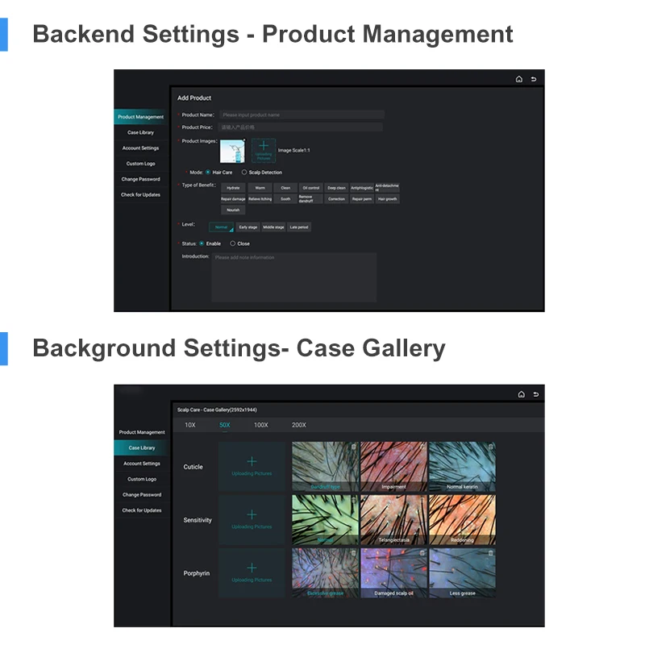Open the Telangiectasia case thumbnail
The image size is (645, 645).
tap(393, 520)
